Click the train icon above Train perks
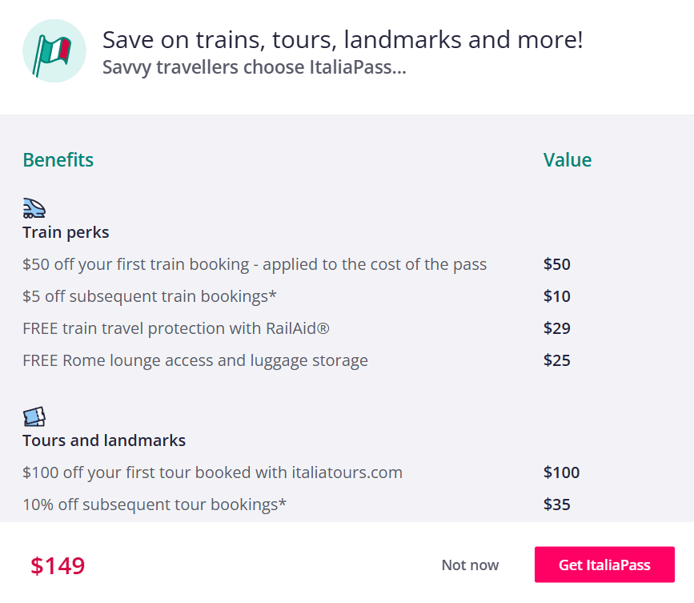Viewport: 694px width, 603px height. pyautogui.click(x=34, y=208)
